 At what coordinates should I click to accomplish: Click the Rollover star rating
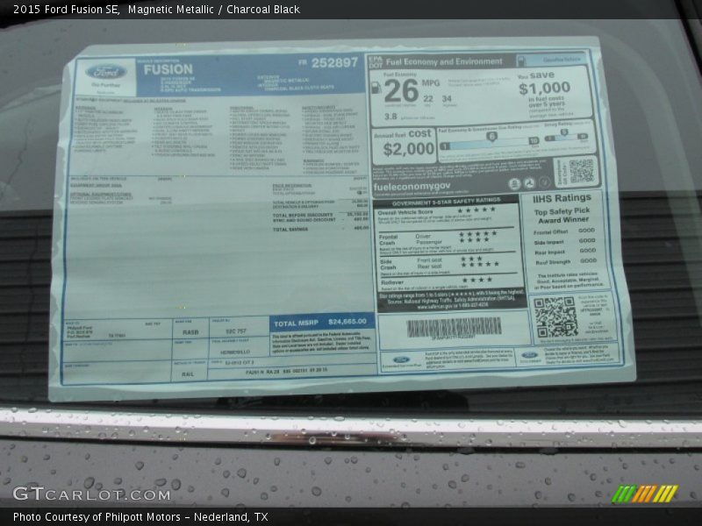476,280
